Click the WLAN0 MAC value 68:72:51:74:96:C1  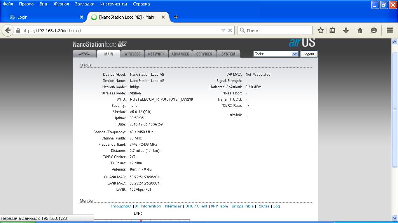point(145,177)
